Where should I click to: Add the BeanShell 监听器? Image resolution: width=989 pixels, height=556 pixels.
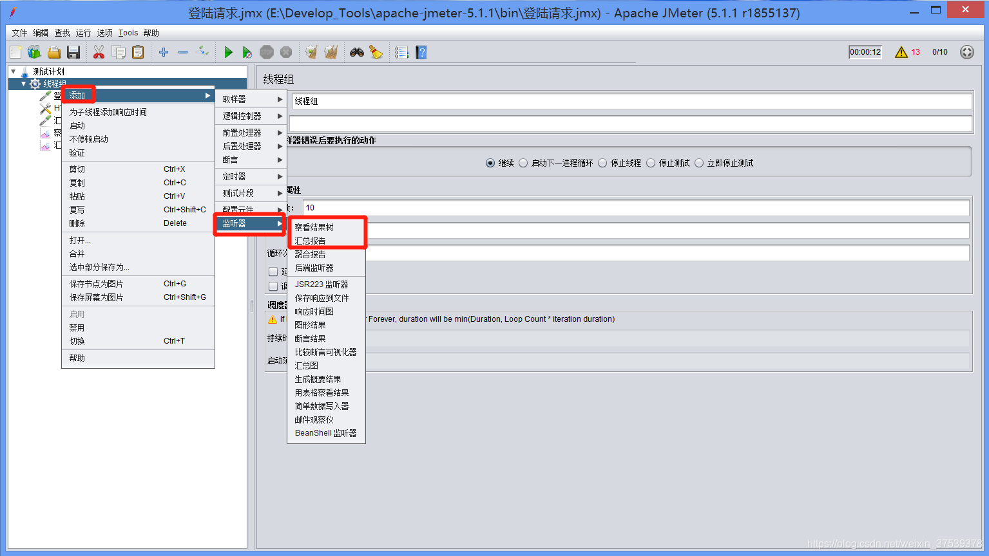point(326,433)
